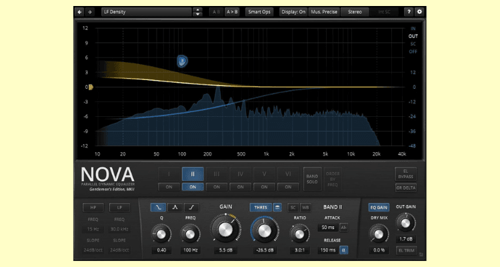The image size is (500, 267).
Task: Copy A to B using the A > B button
Action: [232, 12]
